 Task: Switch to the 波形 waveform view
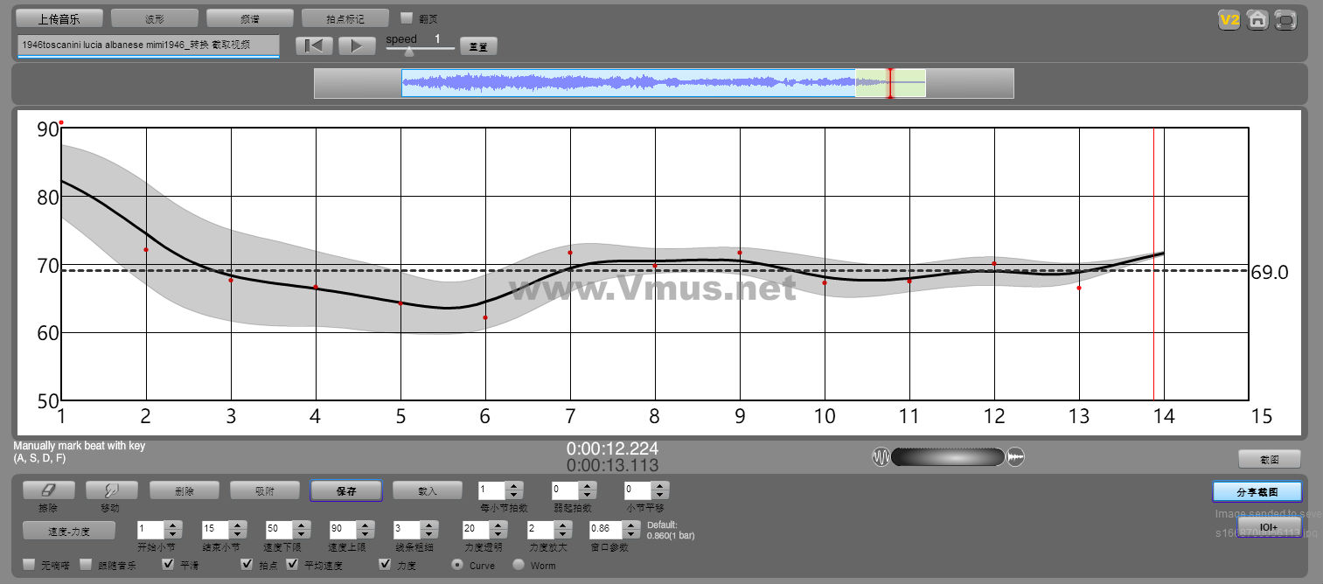pyautogui.click(x=155, y=18)
